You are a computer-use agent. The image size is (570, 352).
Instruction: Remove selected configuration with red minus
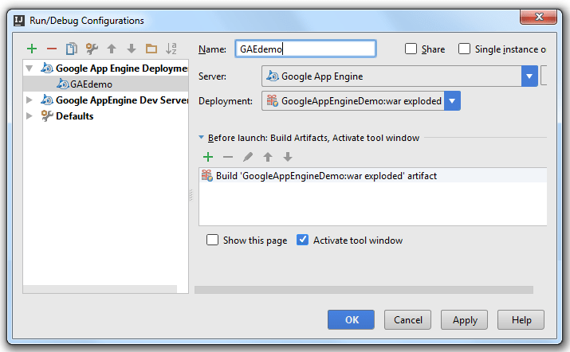(52, 49)
